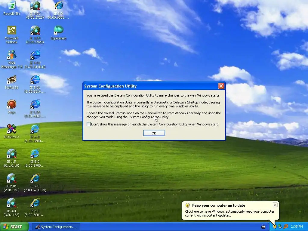Click the System Configuration taskbar button
This screenshot has height=231, width=308.
[x=56, y=227]
